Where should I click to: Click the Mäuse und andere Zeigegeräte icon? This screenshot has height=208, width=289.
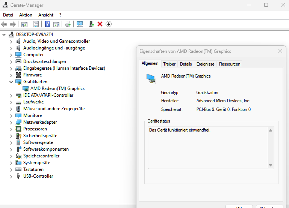click(18, 109)
